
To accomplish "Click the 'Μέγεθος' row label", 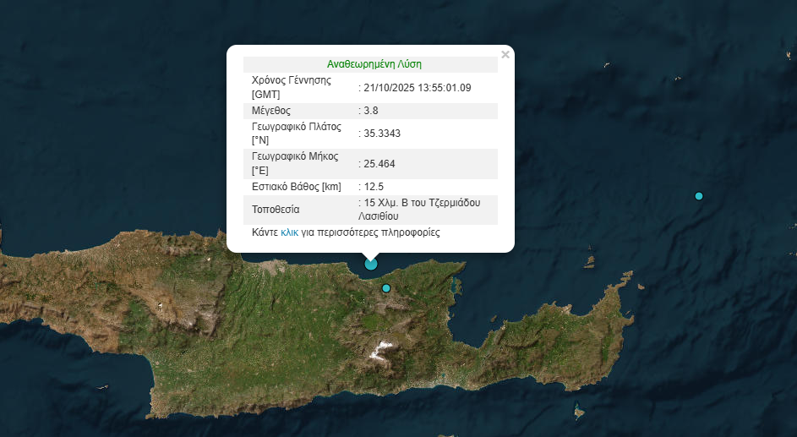I will (x=271, y=111).
